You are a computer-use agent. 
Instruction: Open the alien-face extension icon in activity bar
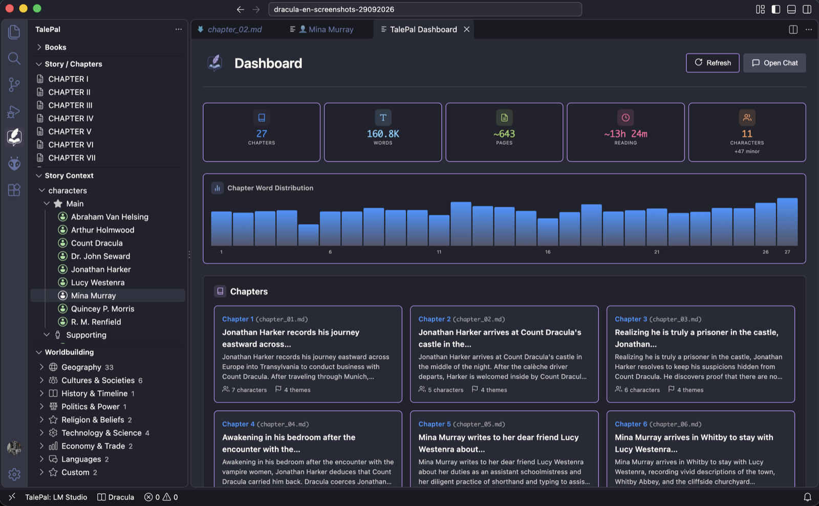14,163
